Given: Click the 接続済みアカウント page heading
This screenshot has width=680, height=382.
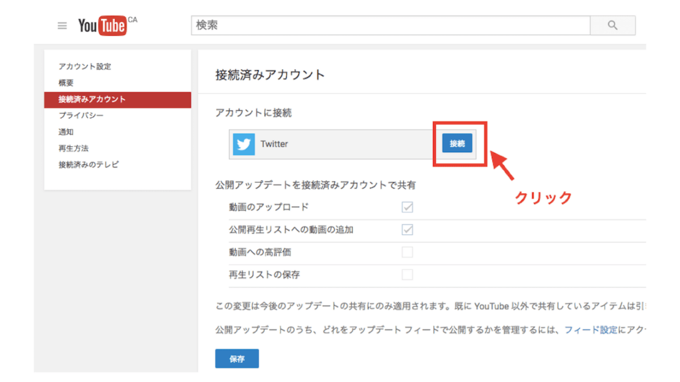Looking at the screenshot, I should (x=270, y=75).
